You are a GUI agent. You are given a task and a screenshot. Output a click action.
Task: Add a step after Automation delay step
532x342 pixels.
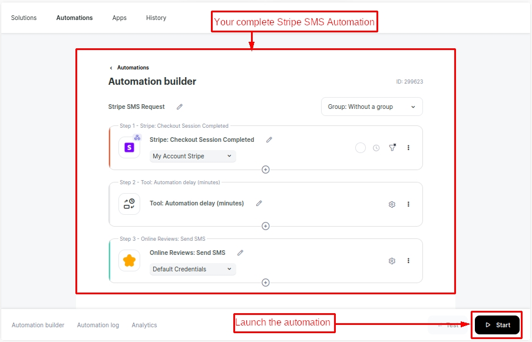point(266,226)
